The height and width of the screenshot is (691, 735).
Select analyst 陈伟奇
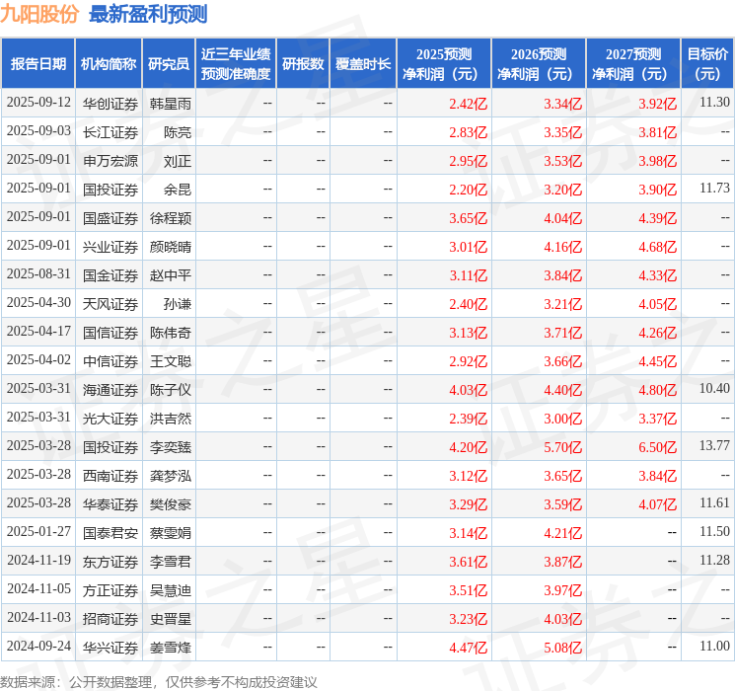(171, 333)
